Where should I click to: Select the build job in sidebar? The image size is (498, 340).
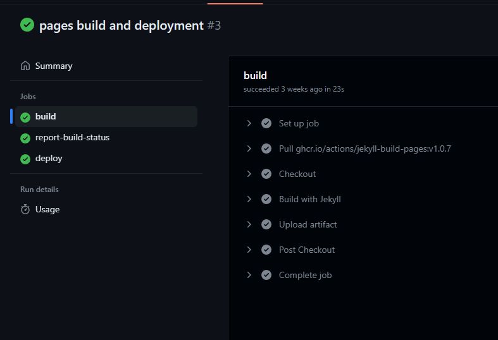point(46,117)
